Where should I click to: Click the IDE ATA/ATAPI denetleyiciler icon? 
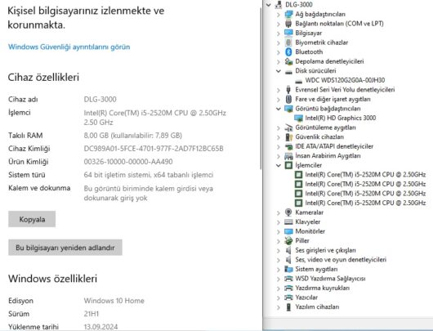click(x=288, y=146)
